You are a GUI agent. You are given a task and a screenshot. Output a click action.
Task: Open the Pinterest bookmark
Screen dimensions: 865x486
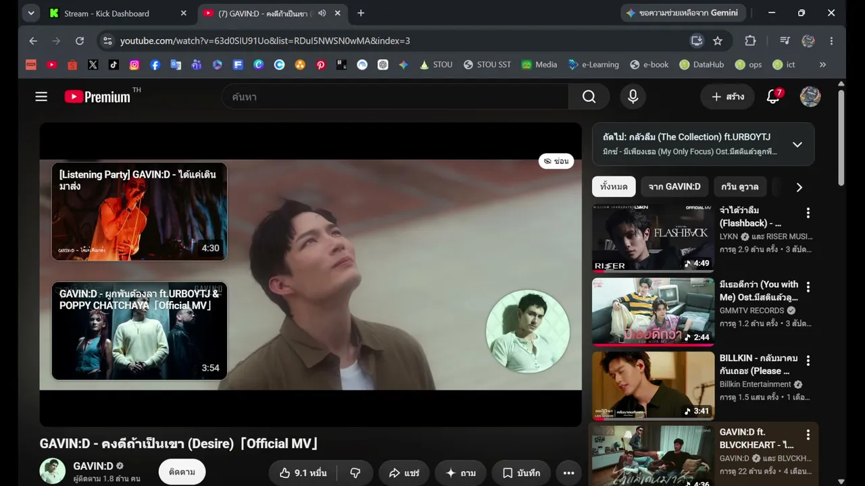click(321, 65)
